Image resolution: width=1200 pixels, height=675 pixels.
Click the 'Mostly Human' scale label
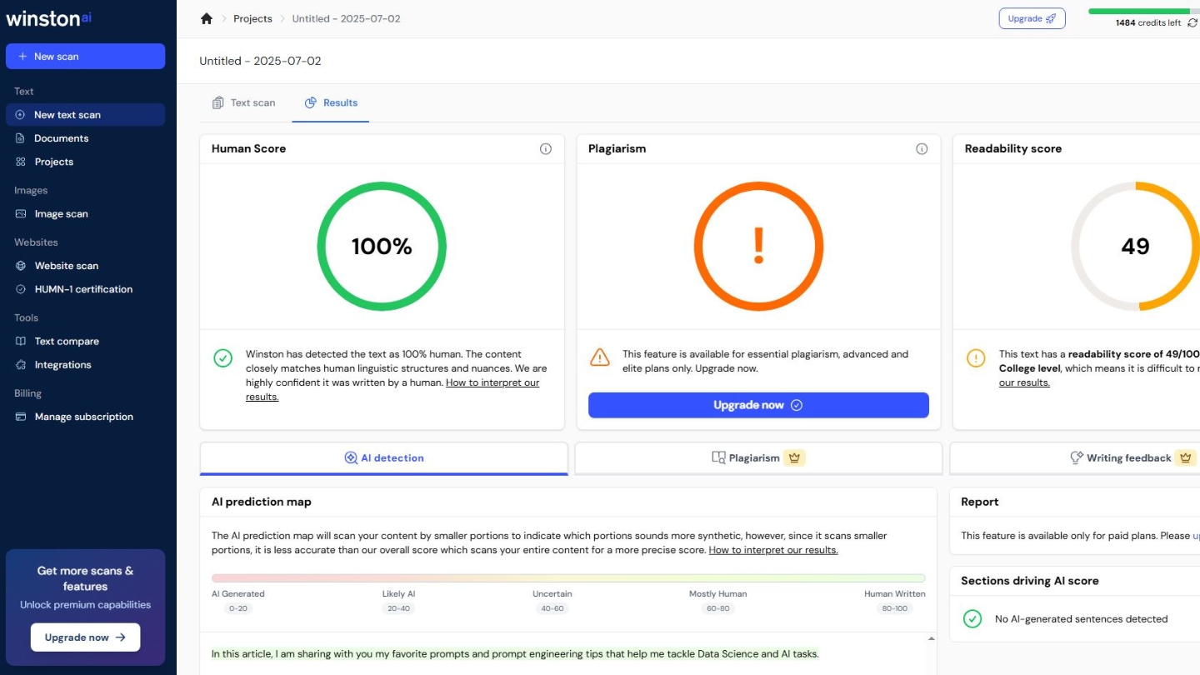[x=717, y=594]
